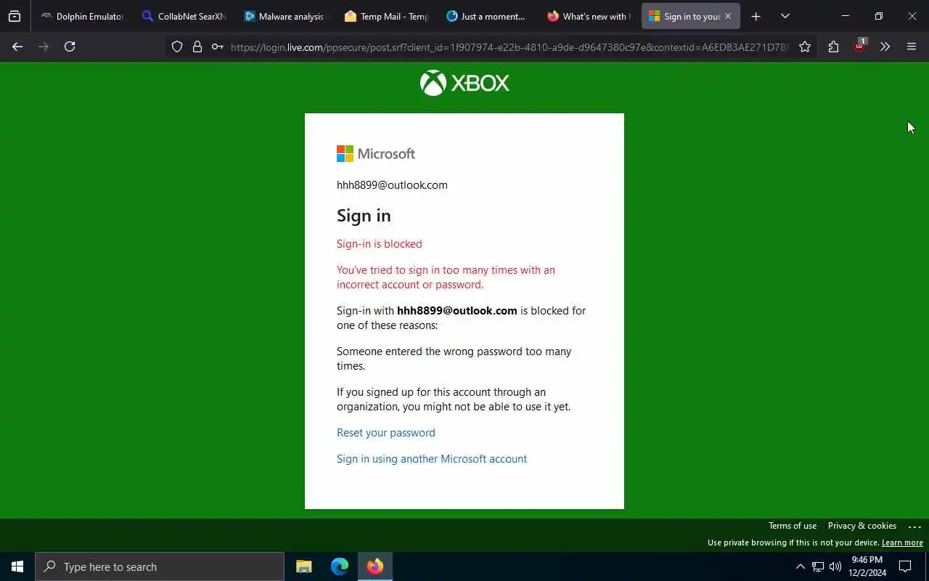Switch to Temp Mail tab
Image resolution: width=929 pixels, height=581 pixels.
tap(386, 16)
